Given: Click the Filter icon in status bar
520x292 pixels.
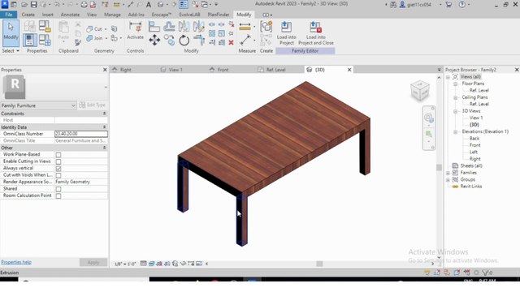Looking at the screenshot, I should coord(486,273).
